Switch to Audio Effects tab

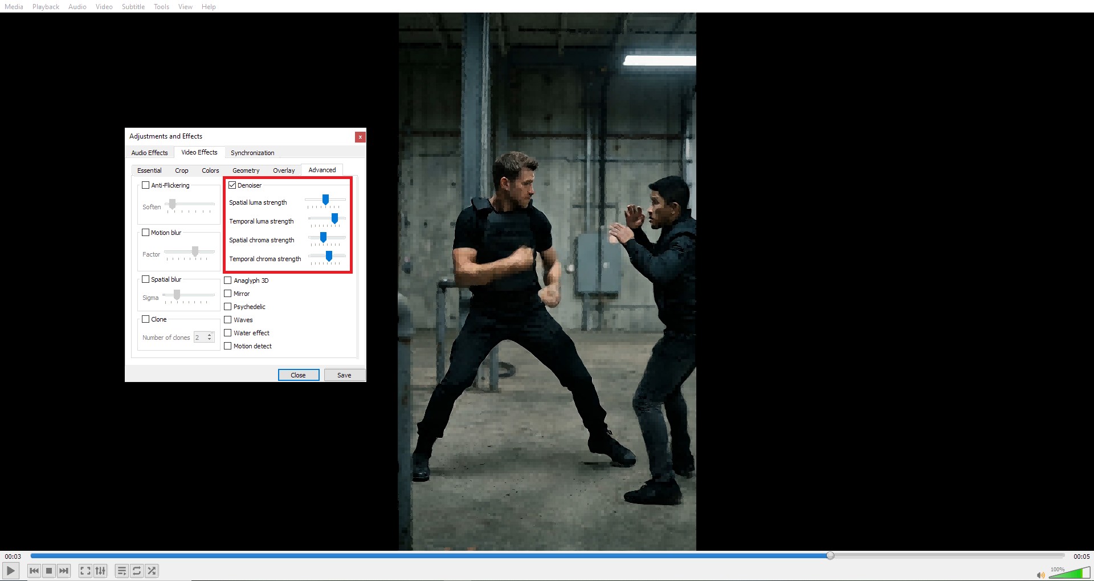pyautogui.click(x=150, y=153)
